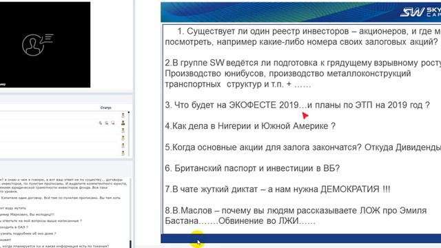Click chat message about 'информация есть по токенам?'
Image resolution: width=441 pixels, height=248 pixels.
click(54, 247)
